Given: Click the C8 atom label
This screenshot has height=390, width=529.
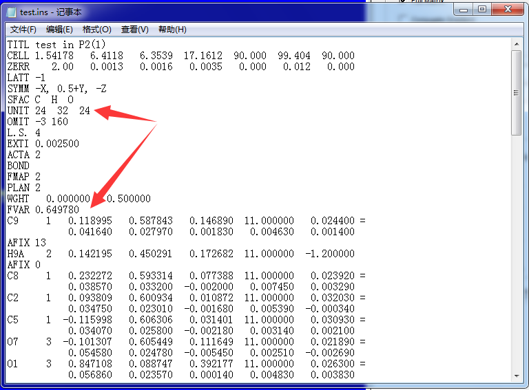Looking at the screenshot, I should (x=13, y=276).
